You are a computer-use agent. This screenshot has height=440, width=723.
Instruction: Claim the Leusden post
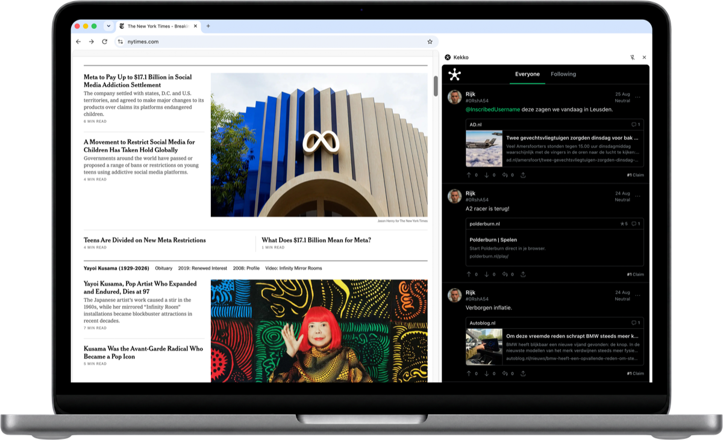coord(635,175)
